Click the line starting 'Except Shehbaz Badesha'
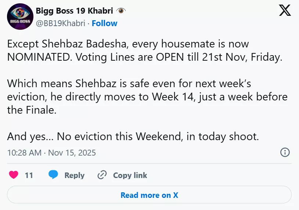 pos(128,44)
